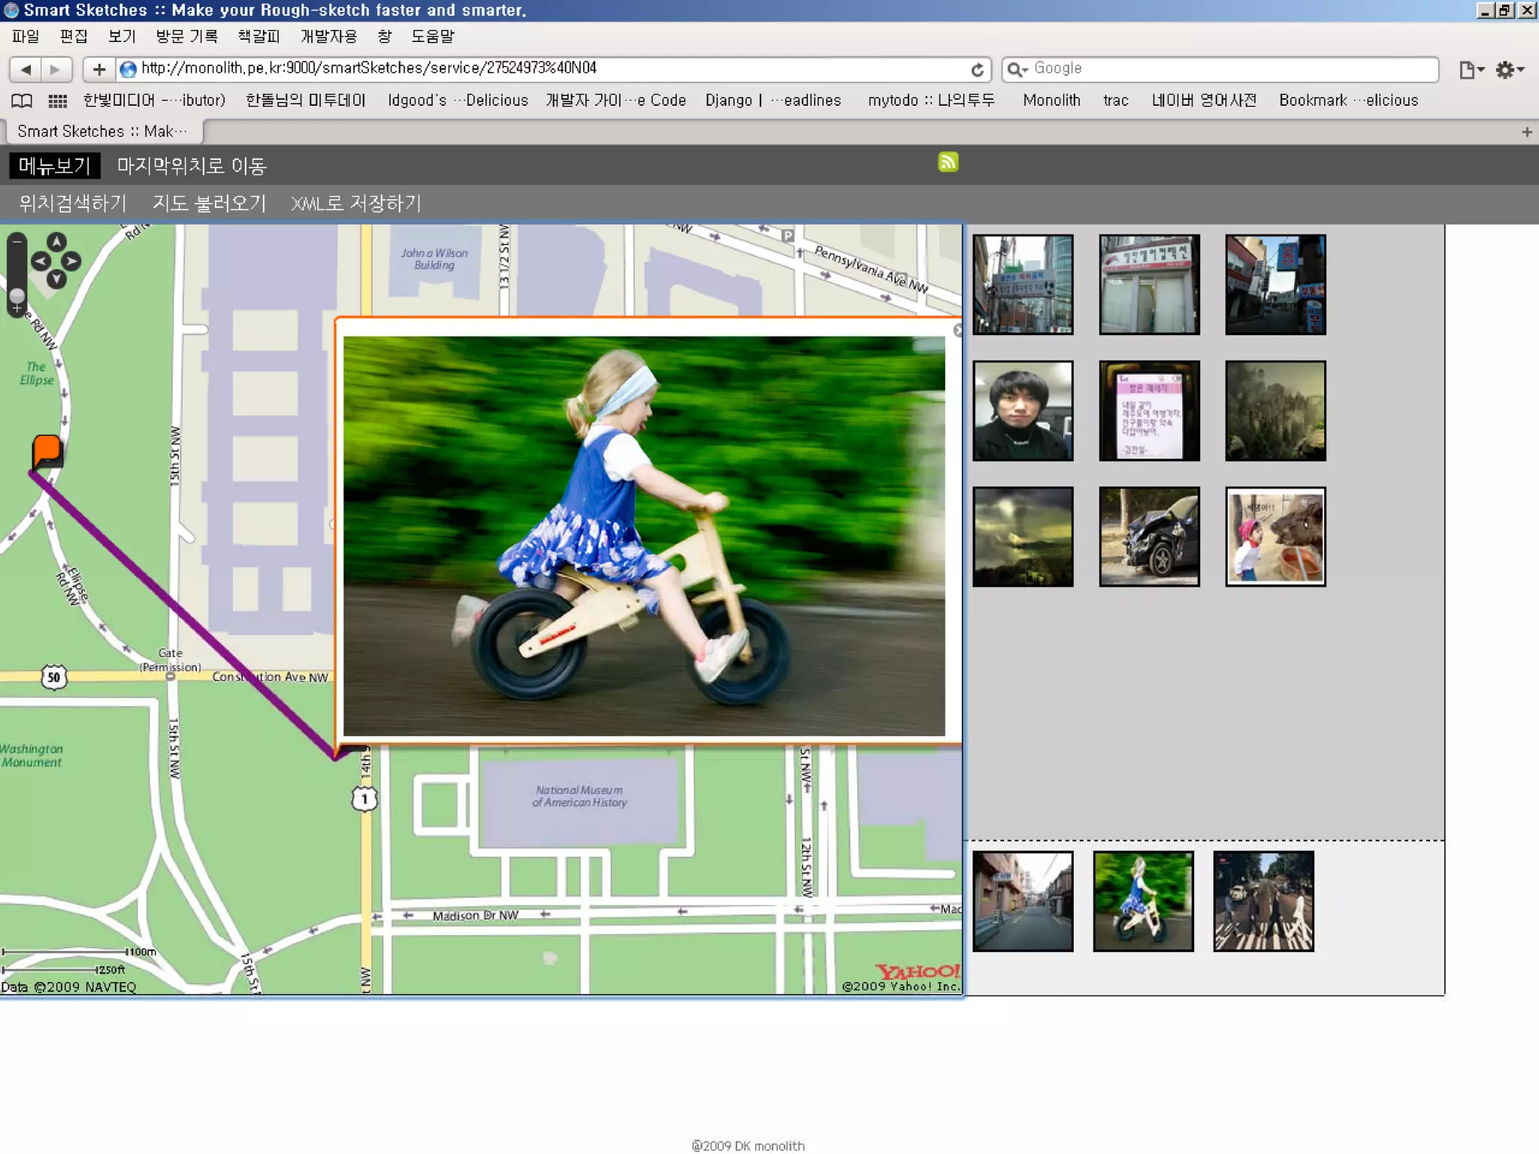Open the 책갈피 menu
The width and height of the screenshot is (1539, 1154).
[258, 36]
